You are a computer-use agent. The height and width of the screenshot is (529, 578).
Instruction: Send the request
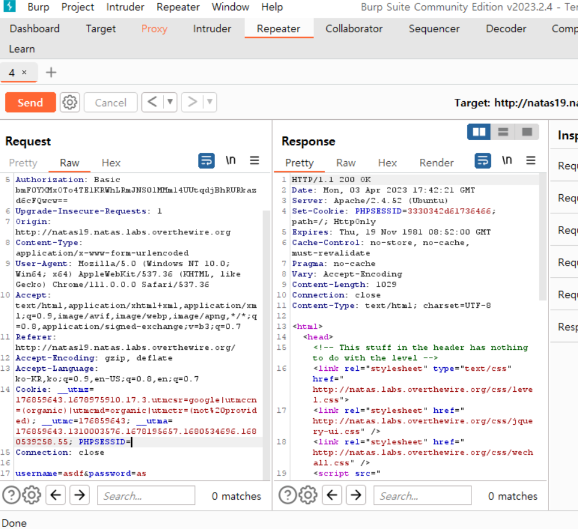[30, 102]
